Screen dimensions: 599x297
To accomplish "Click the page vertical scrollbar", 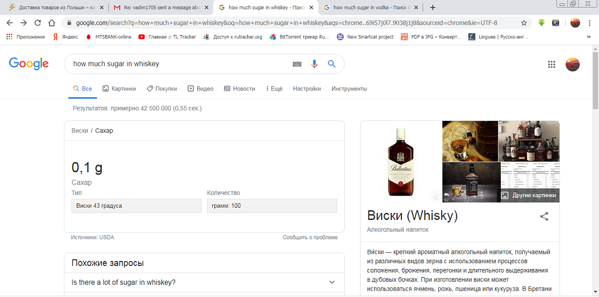I will 595,80.
